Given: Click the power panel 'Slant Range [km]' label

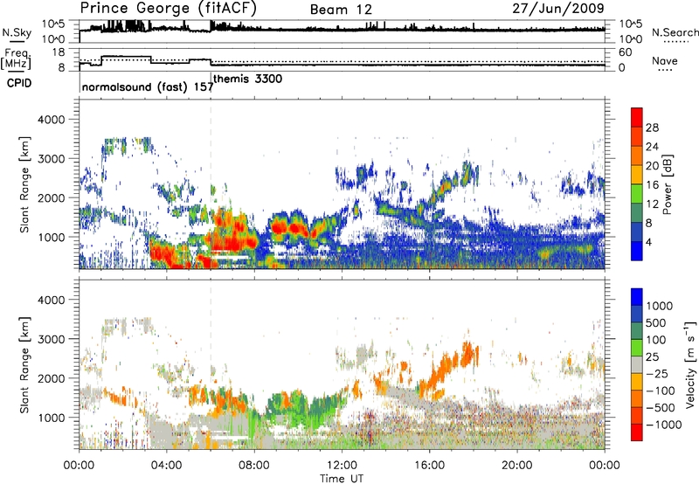Looking at the screenshot, I should click(x=24, y=184).
